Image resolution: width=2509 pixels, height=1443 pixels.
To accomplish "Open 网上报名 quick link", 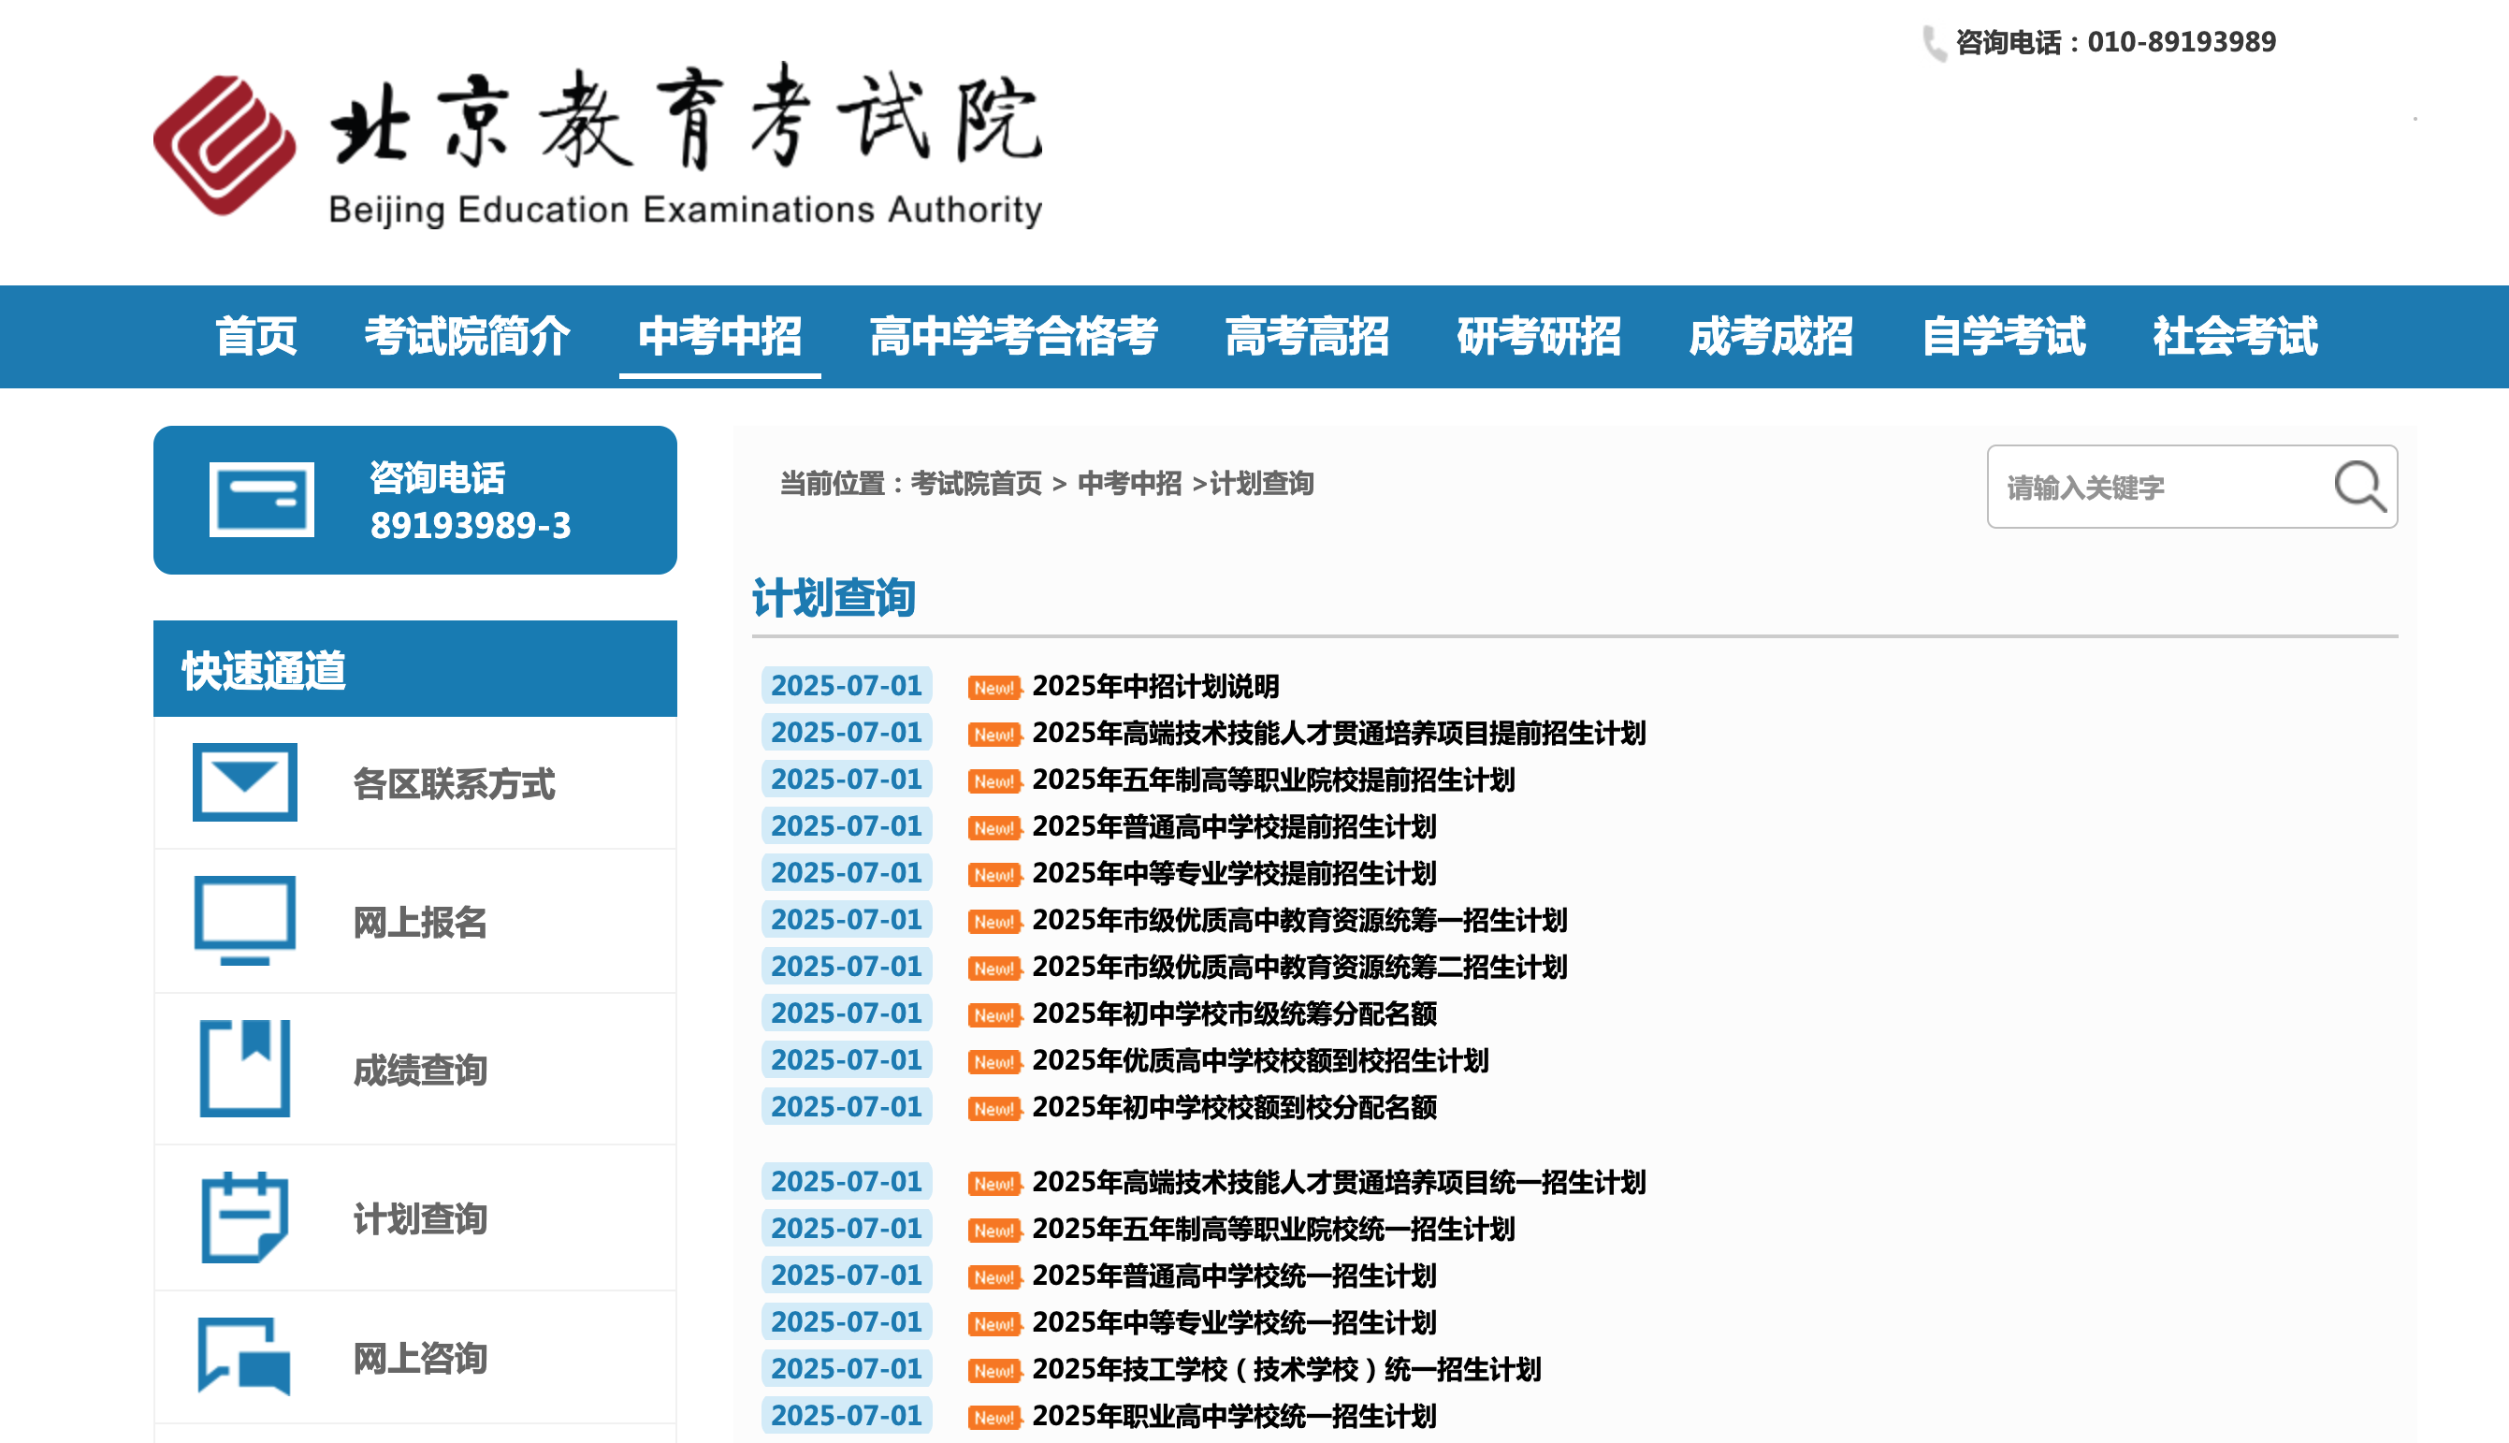I will pos(420,923).
